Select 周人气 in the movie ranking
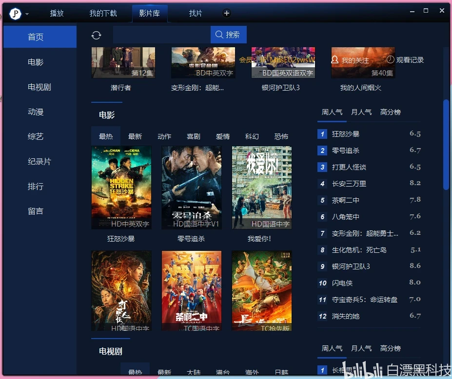The height and width of the screenshot is (379, 452). (332, 112)
